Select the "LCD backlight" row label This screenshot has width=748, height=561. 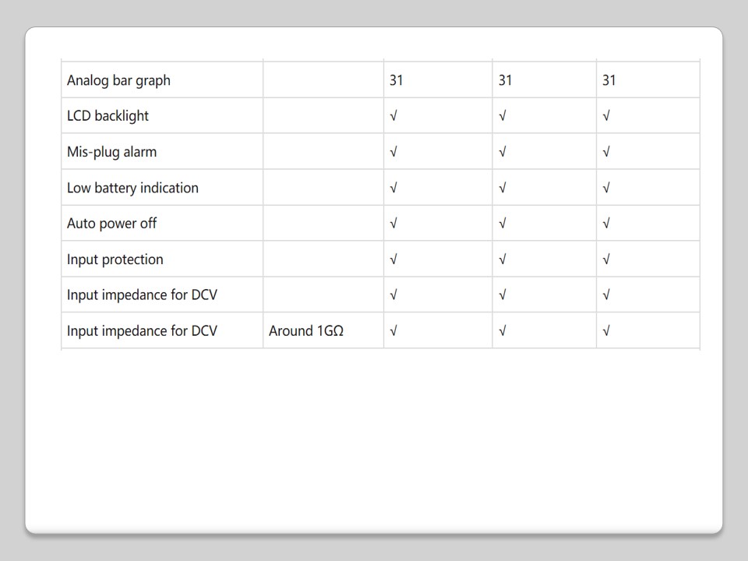(108, 116)
